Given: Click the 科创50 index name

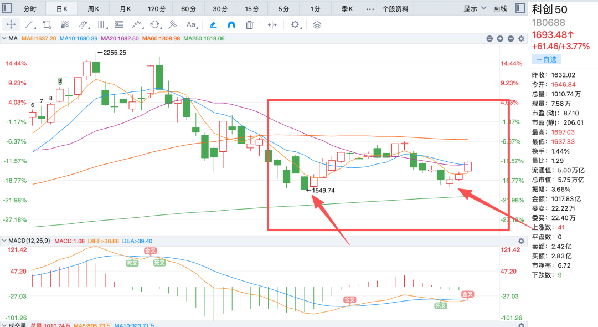Looking at the screenshot, I should tap(550, 9).
